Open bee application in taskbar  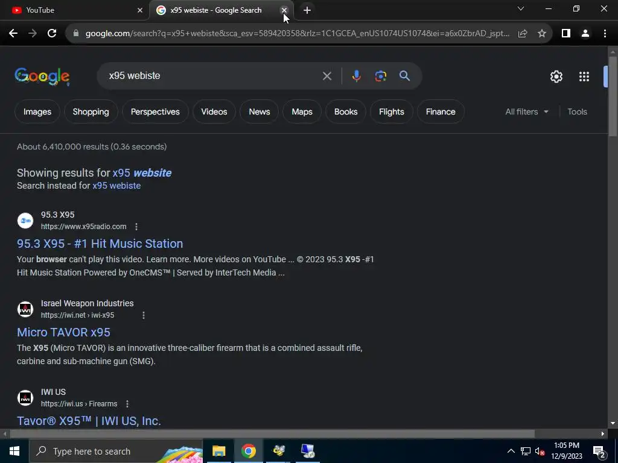click(x=279, y=451)
